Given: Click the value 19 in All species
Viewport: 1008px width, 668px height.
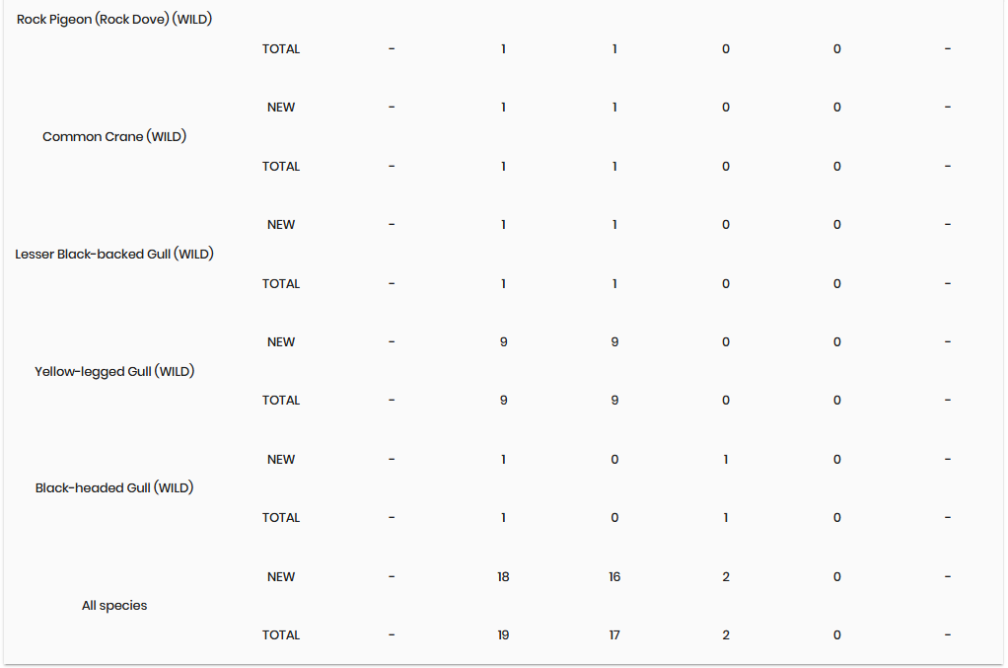Looking at the screenshot, I should (x=503, y=635).
